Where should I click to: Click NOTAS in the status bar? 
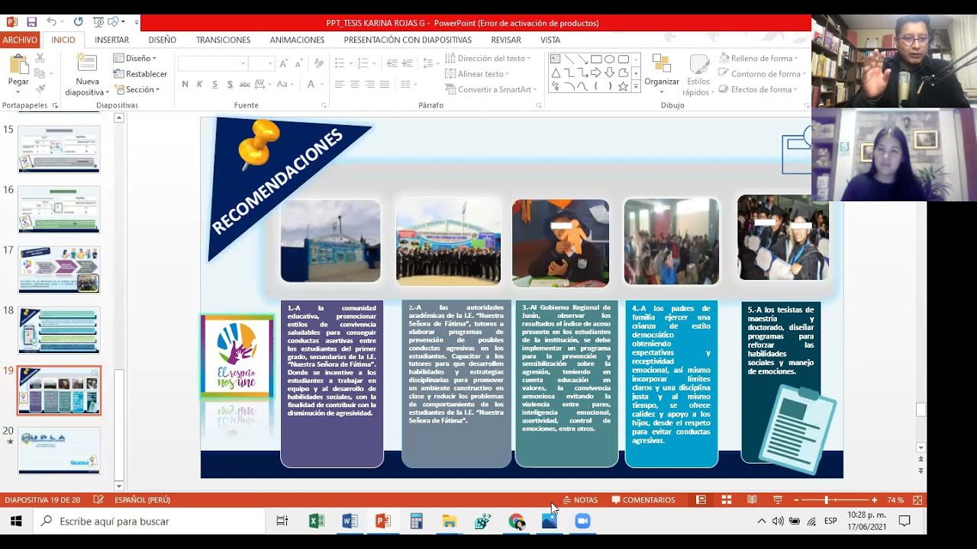click(x=580, y=500)
